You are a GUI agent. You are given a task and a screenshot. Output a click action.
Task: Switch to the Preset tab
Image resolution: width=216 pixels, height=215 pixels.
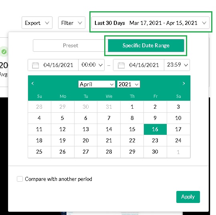(71, 45)
